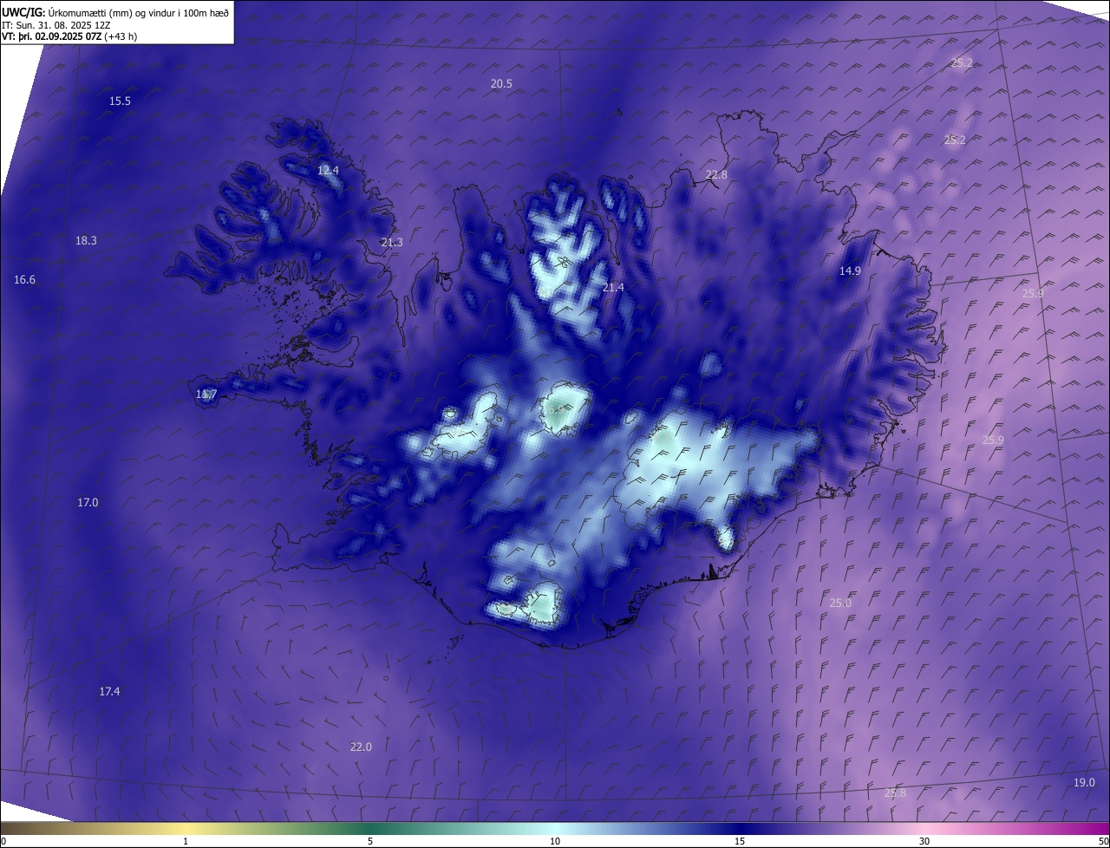The image size is (1110, 848).
Task: Click the 11.7 value label
Action: pos(206,395)
